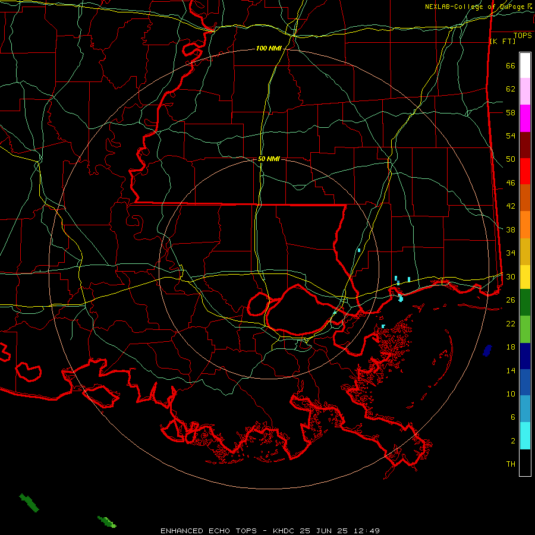Click the "46" scale label
The image size is (535, 535).
coord(511,183)
